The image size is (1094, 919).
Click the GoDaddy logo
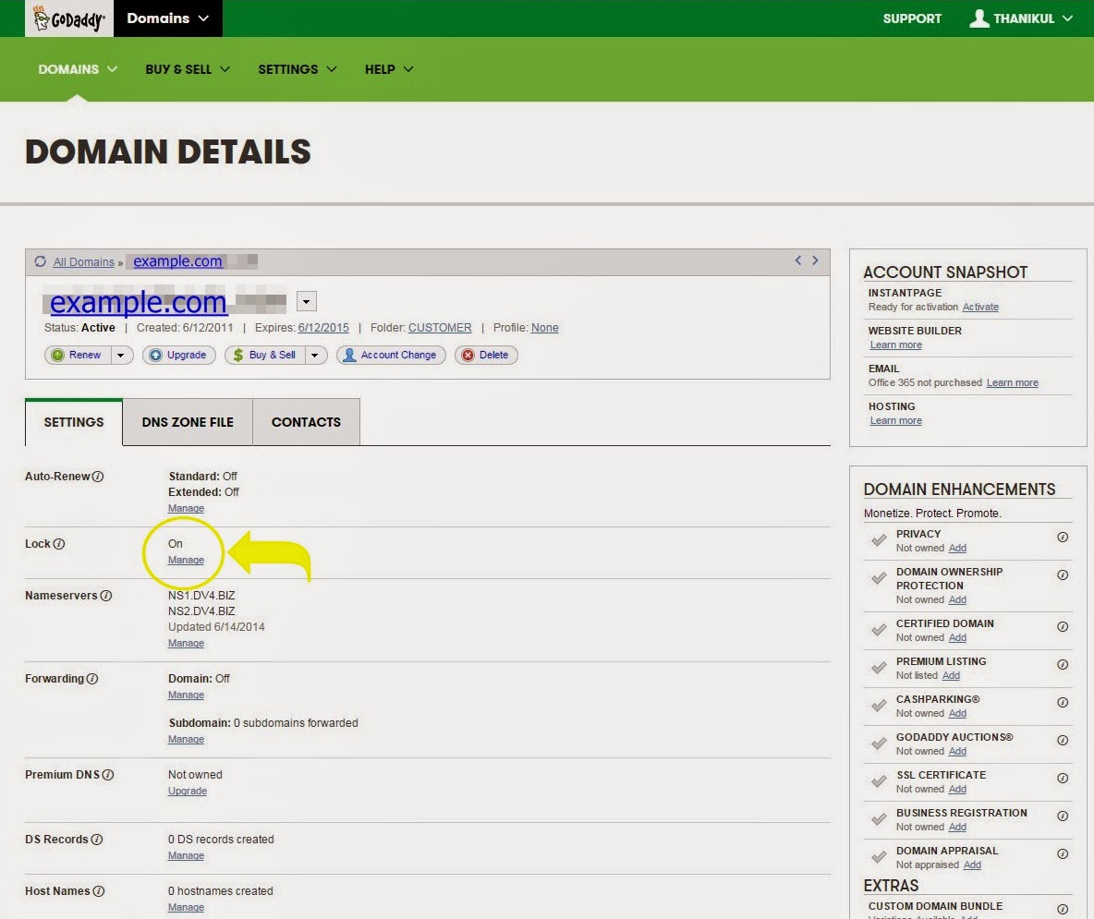coord(69,18)
